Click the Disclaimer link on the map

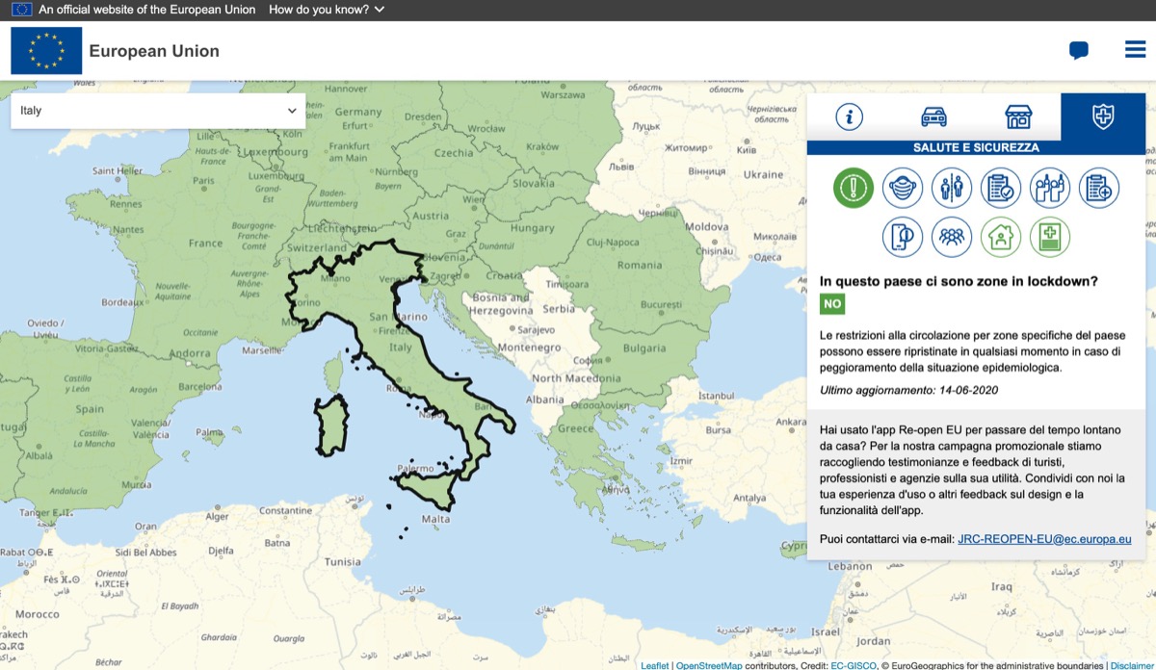(x=1132, y=665)
